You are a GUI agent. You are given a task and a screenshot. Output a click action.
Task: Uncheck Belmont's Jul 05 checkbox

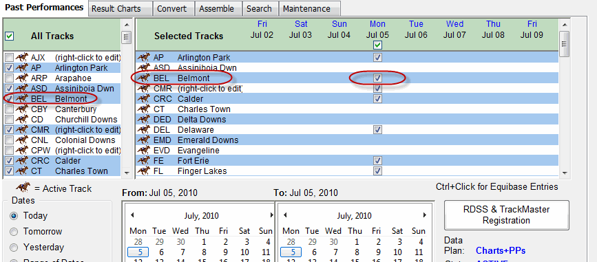tap(377, 78)
